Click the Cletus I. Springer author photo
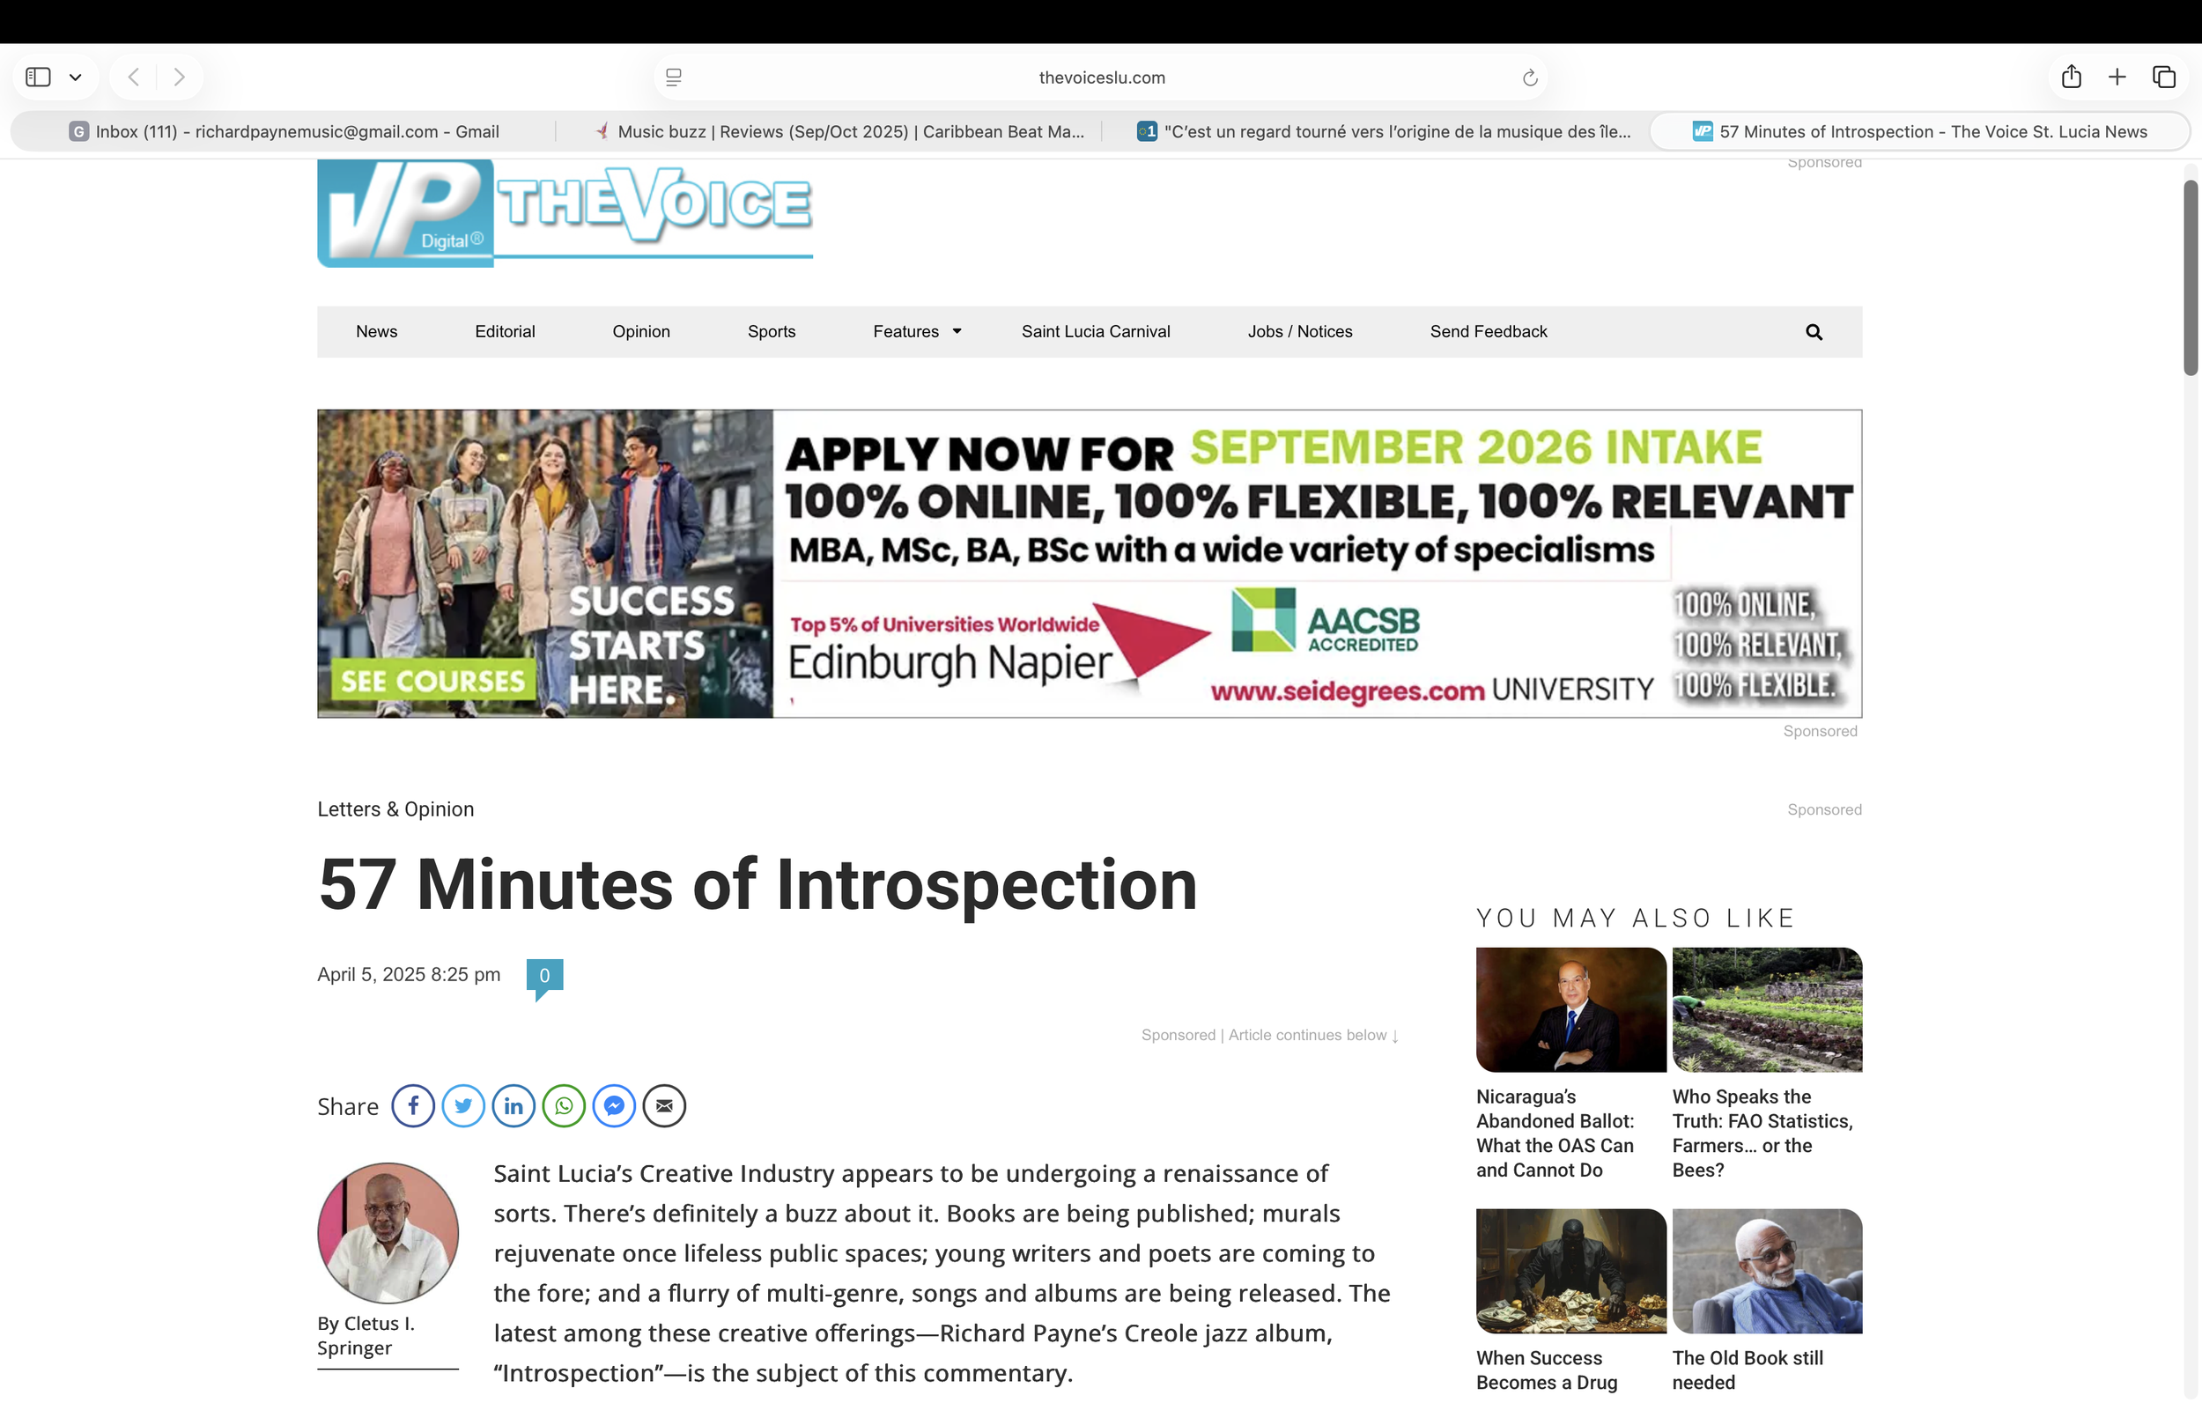The width and height of the screenshot is (2202, 1425). pyautogui.click(x=388, y=1234)
